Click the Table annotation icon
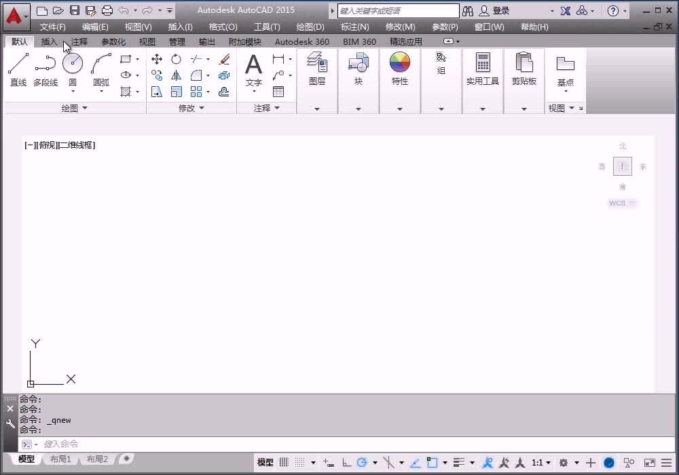The width and height of the screenshot is (679, 475). [x=278, y=92]
